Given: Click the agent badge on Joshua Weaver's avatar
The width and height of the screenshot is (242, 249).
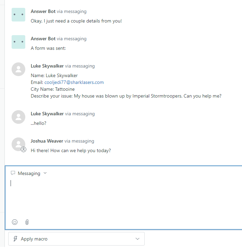Looking at the screenshot, I should pos(24,149).
